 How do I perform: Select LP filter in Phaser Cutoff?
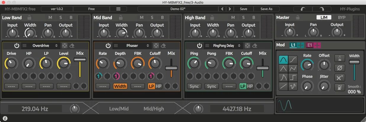point(151,86)
